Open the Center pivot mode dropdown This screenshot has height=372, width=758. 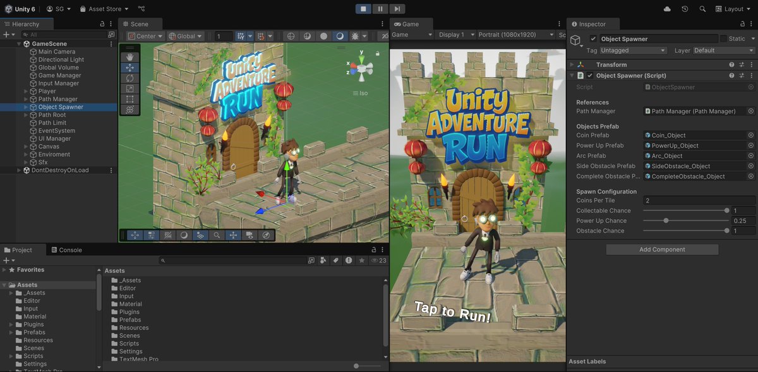coord(145,36)
